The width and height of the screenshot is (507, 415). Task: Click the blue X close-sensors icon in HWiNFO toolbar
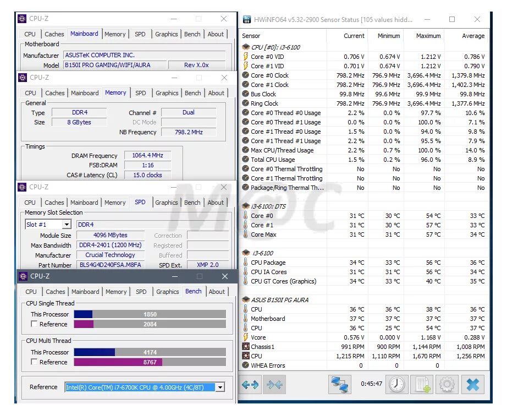coord(473,385)
